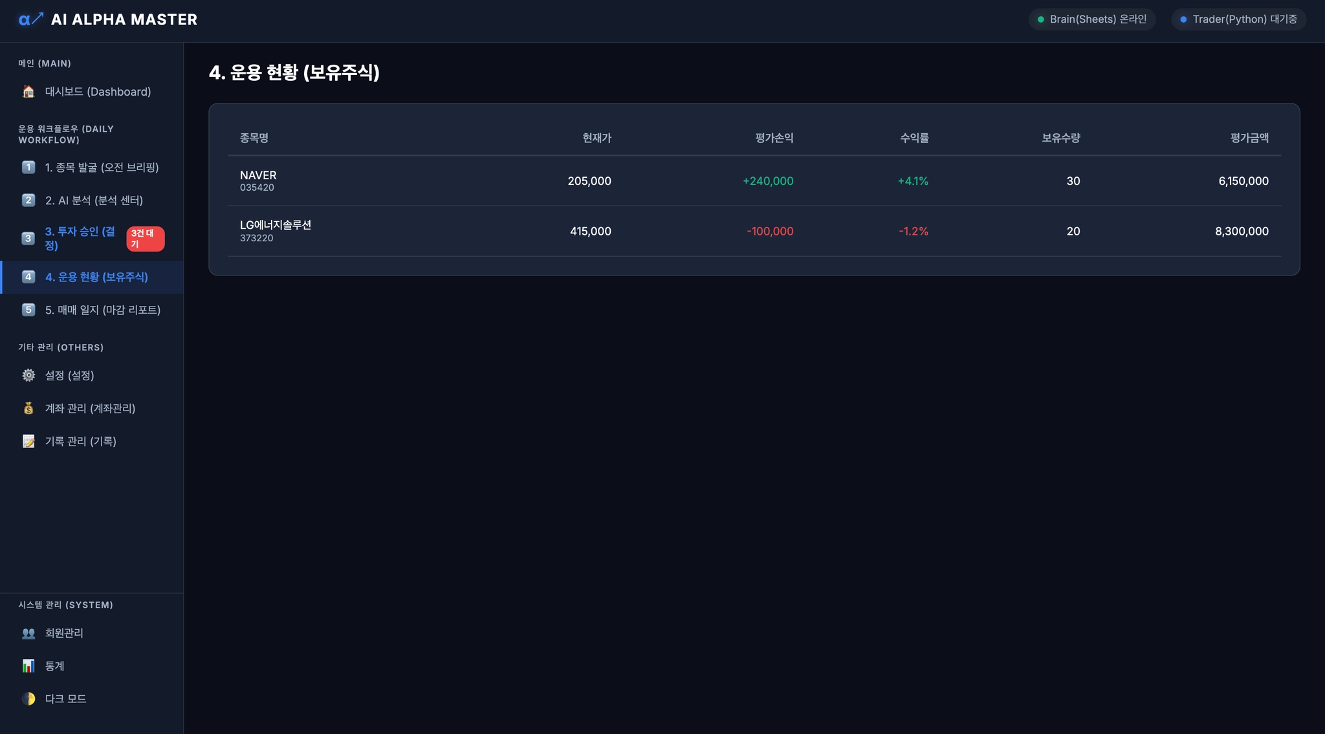The width and height of the screenshot is (1325, 734).
Task: Toggle 다크 모드 in the sidebar
Action: [65, 699]
